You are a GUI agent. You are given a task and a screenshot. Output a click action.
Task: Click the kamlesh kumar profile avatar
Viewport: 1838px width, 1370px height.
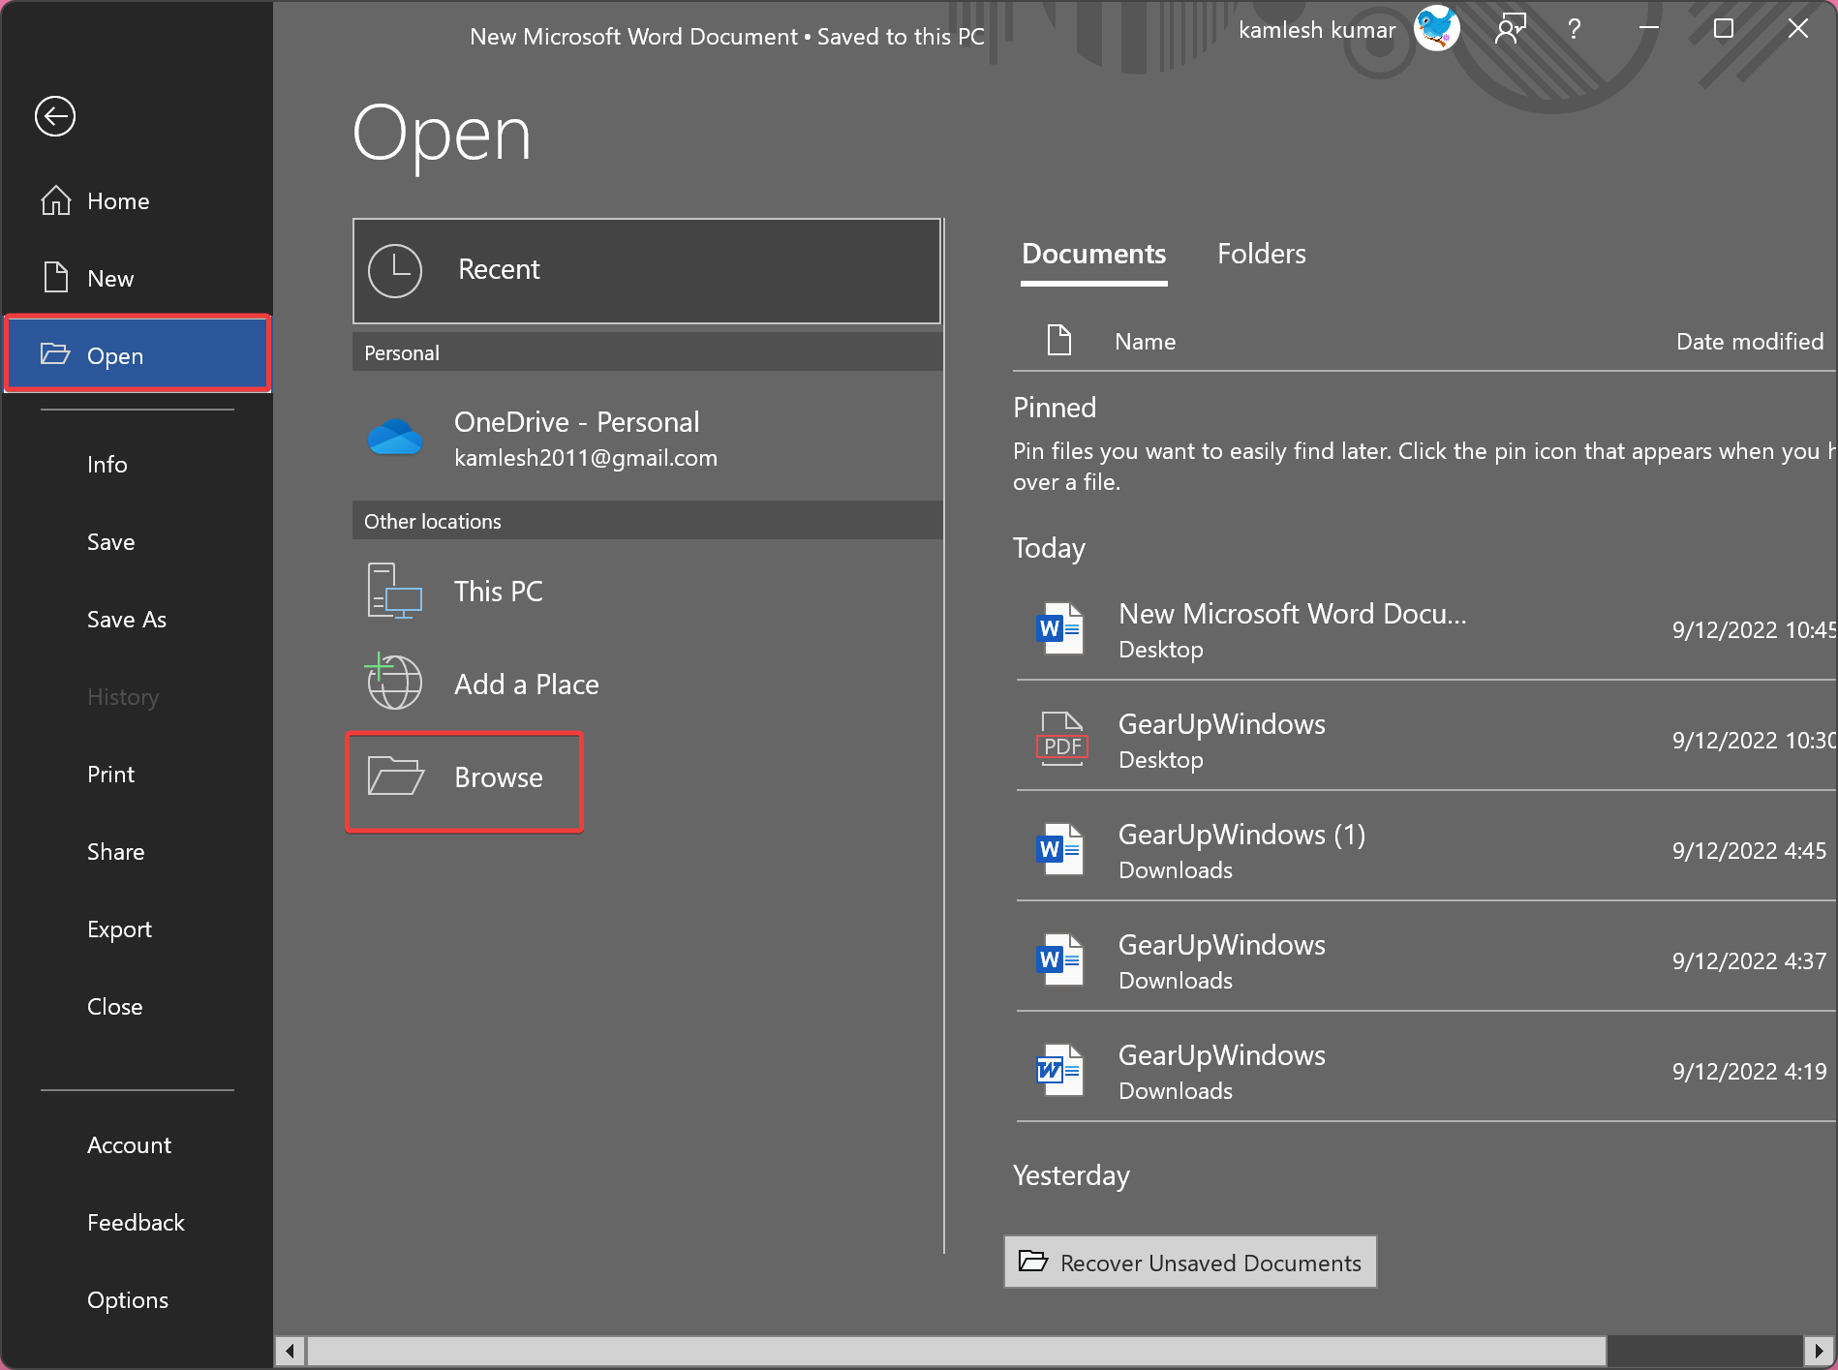(x=1437, y=29)
